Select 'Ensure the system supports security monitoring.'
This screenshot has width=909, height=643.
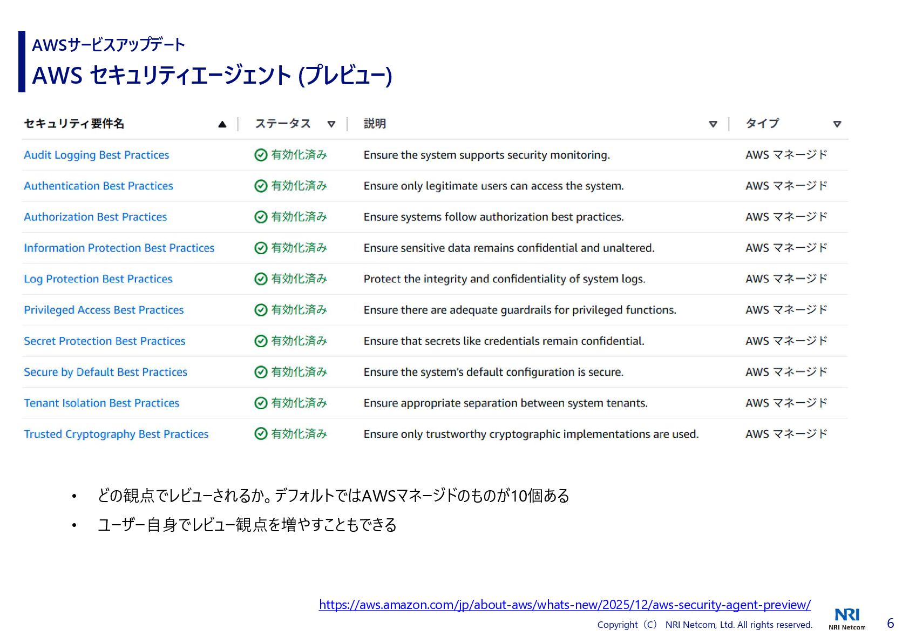click(x=487, y=155)
